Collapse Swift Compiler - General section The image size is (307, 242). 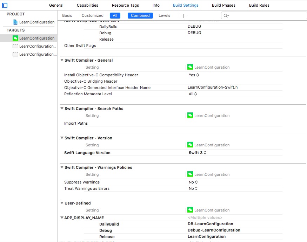click(62, 60)
